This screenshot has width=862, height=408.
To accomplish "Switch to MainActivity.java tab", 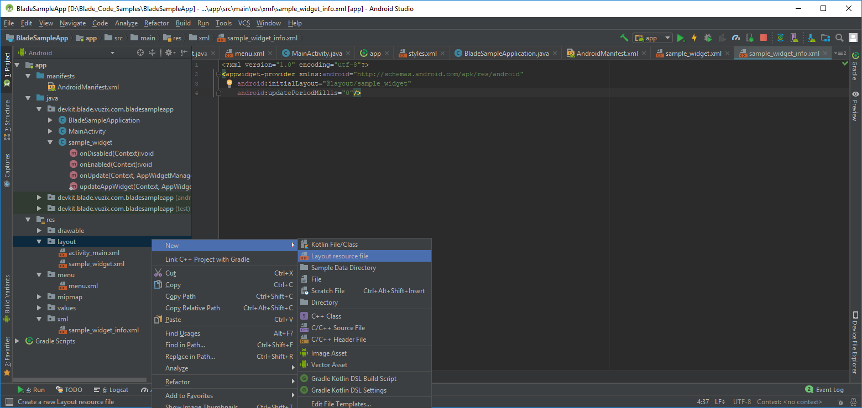I will [x=317, y=54].
